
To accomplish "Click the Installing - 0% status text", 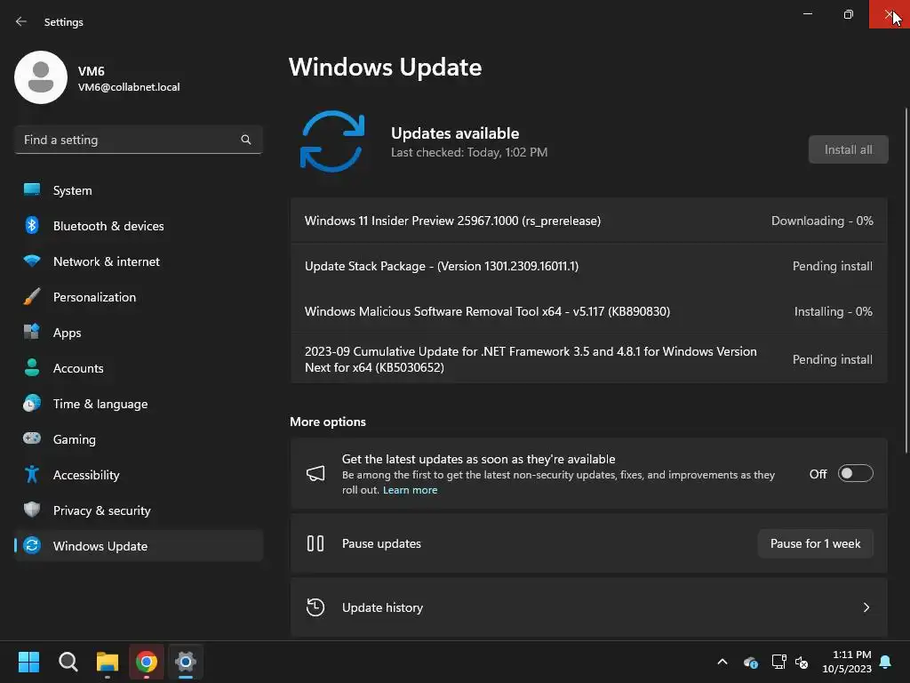I will (833, 311).
